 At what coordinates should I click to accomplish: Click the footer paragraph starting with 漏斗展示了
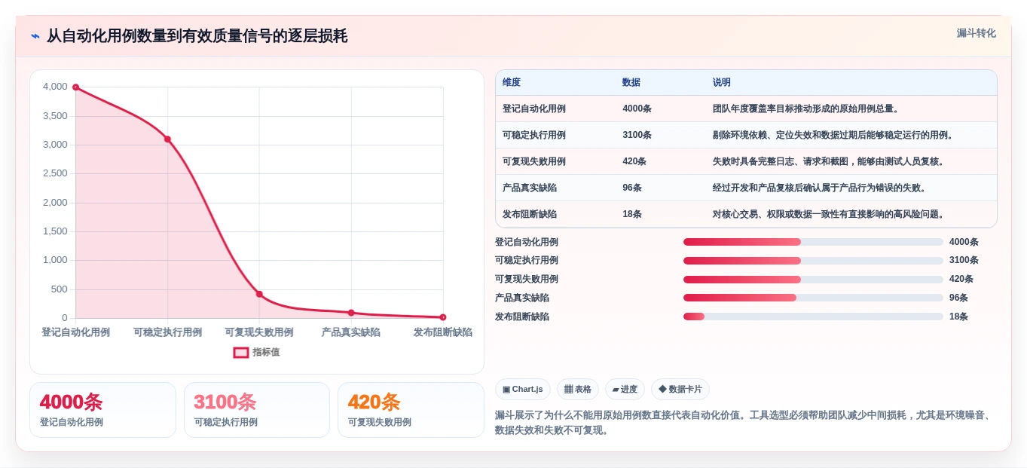(x=746, y=423)
